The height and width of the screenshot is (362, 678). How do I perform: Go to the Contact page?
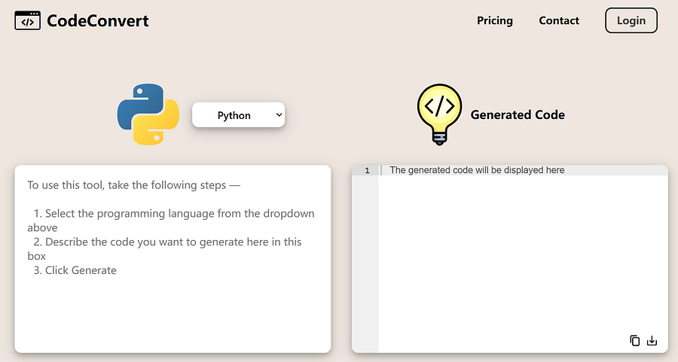click(559, 21)
